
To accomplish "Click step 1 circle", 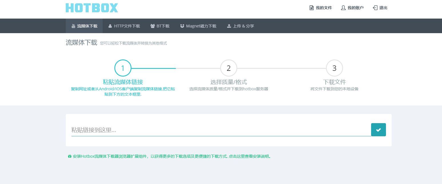I will pyautogui.click(x=123, y=68).
